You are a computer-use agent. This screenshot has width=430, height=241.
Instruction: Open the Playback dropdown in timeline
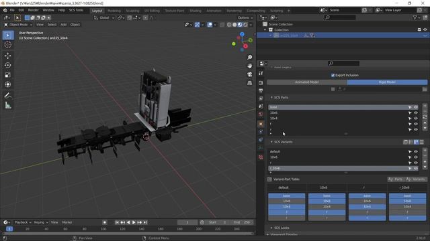pyautogui.click(x=22, y=222)
